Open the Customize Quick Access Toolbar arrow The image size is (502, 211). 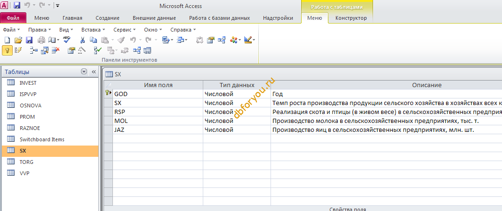[57, 6]
